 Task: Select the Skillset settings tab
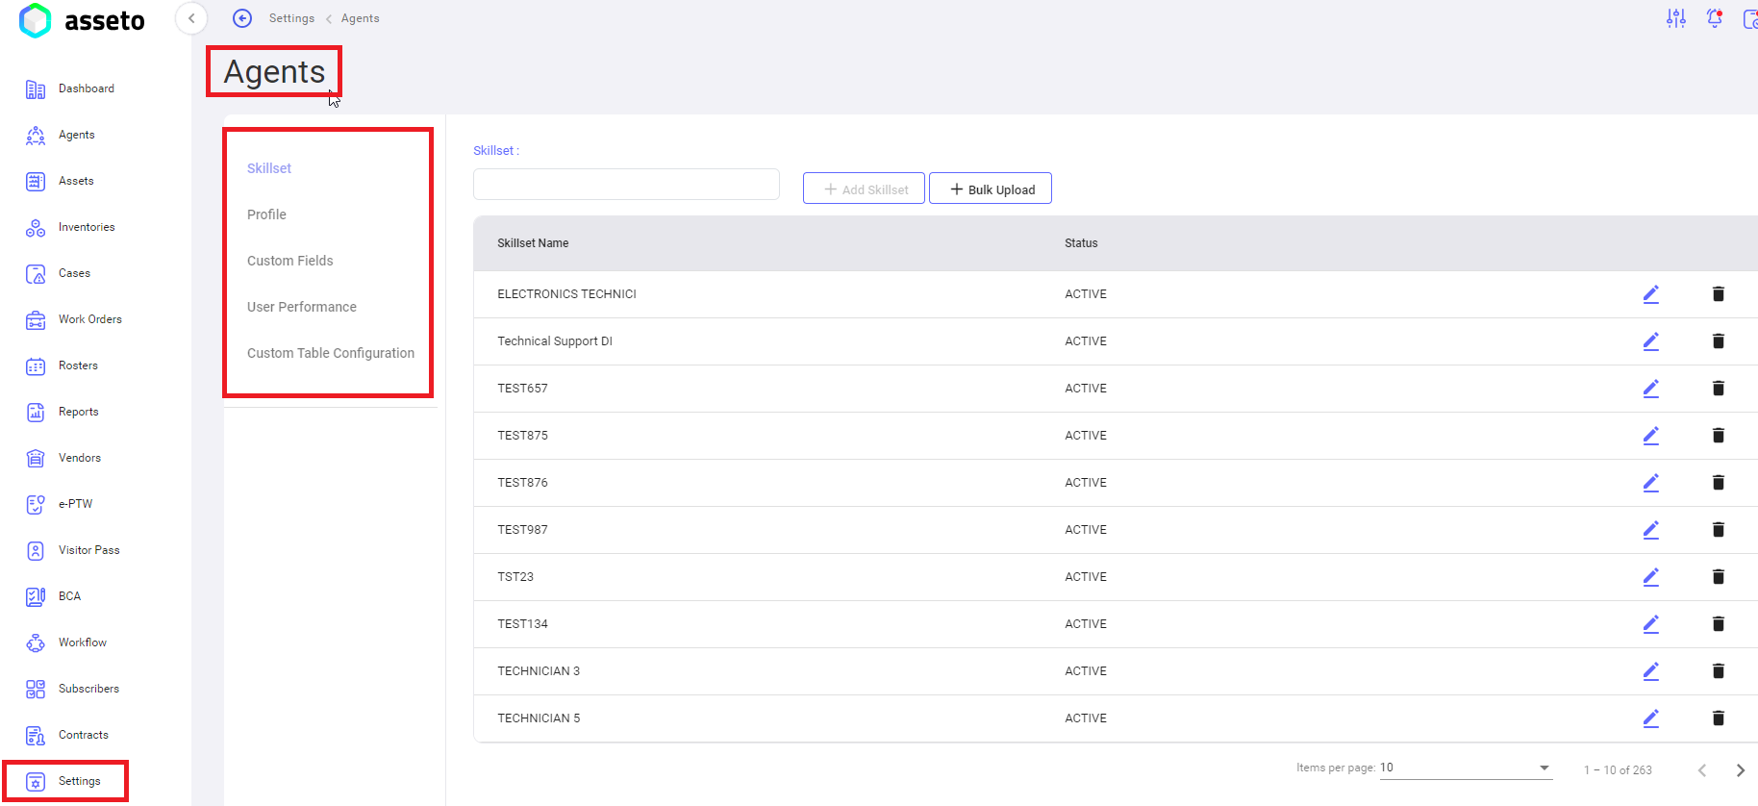269,168
